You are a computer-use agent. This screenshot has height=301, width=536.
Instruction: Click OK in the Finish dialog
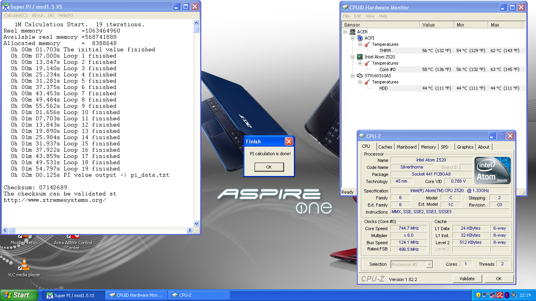point(269,167)
